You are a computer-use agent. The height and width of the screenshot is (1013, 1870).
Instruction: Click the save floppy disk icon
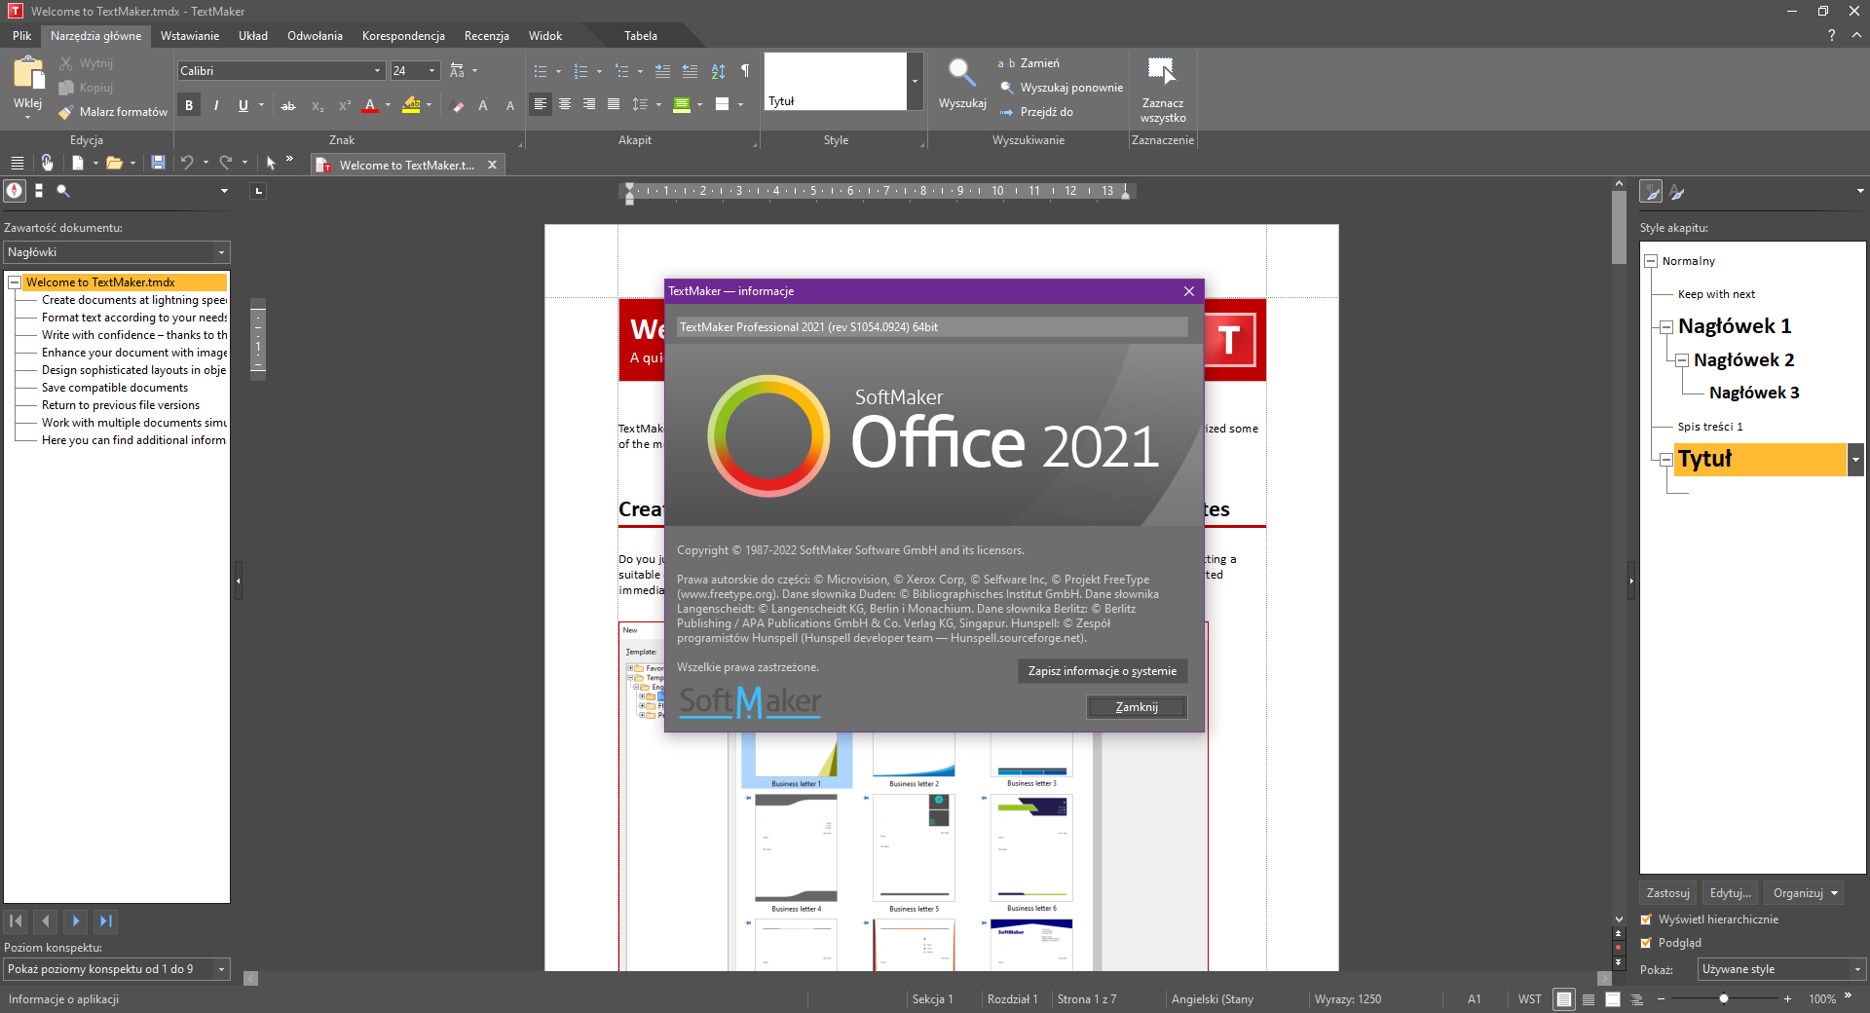pyautogui.click(x=158, y=163)
